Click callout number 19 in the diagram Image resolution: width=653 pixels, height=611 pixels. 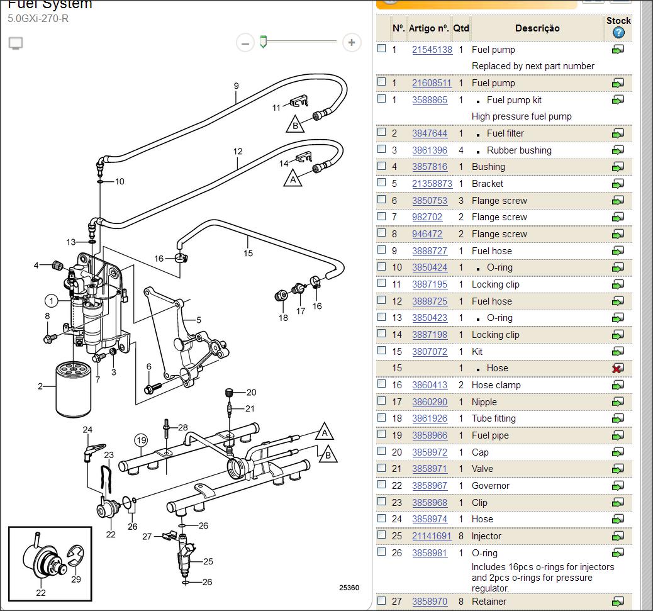coord(141,440)
